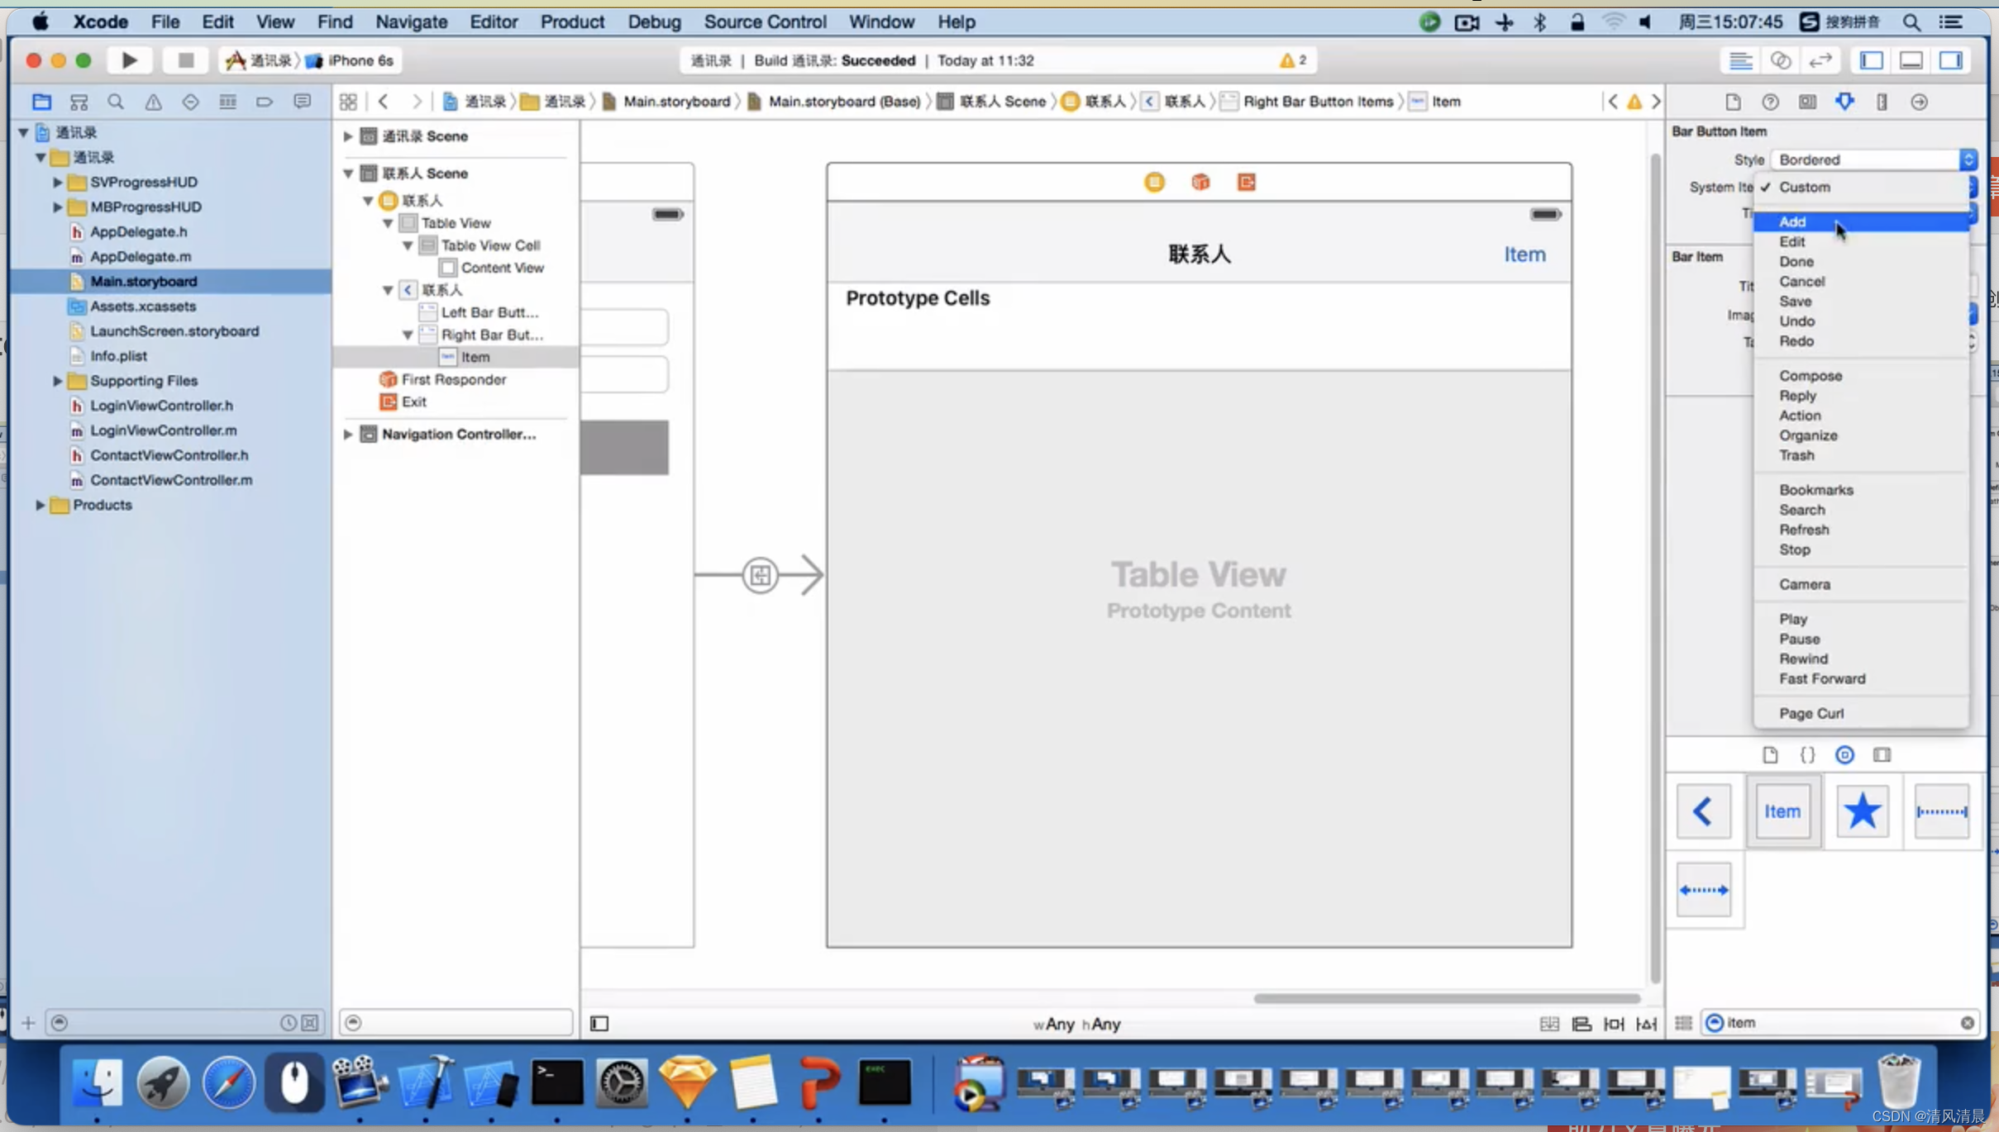Click the related items grid icon in jump bar
This screenshot has height=1132, width=1999.
[348, 102]
